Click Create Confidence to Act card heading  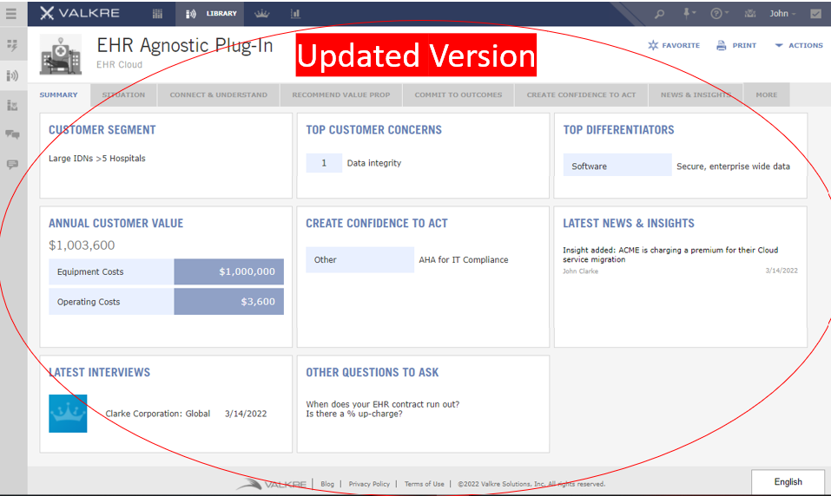pos(377,224)
